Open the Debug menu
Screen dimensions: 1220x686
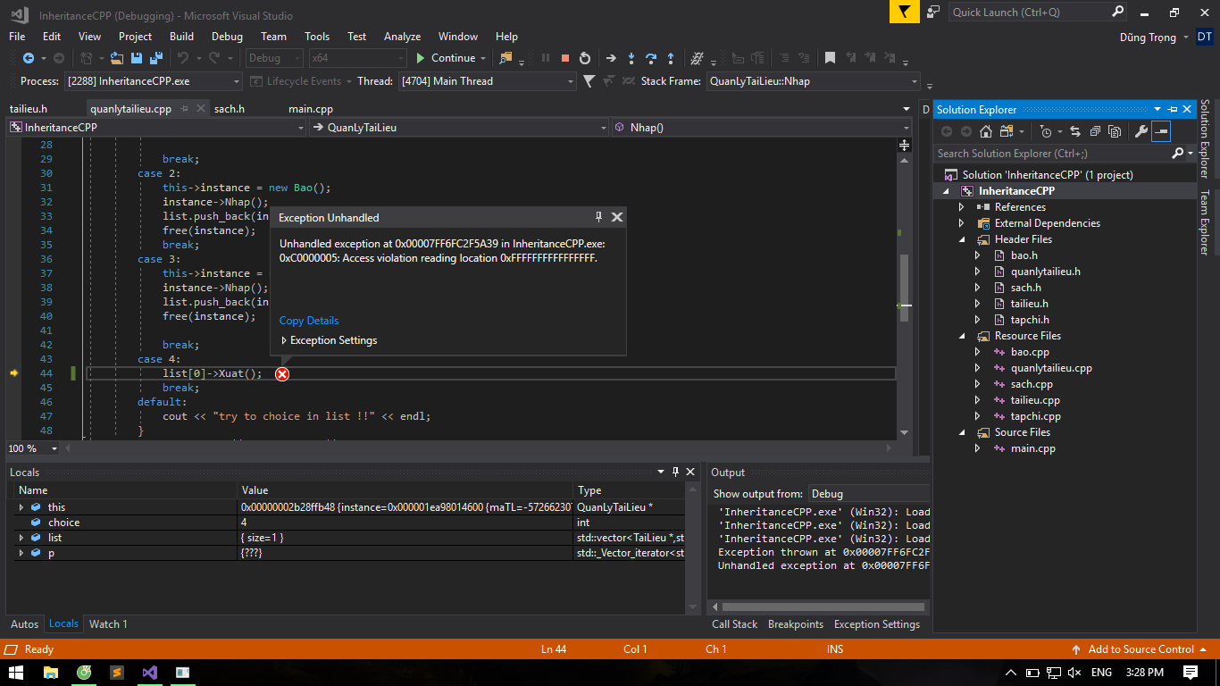(227, 37)
